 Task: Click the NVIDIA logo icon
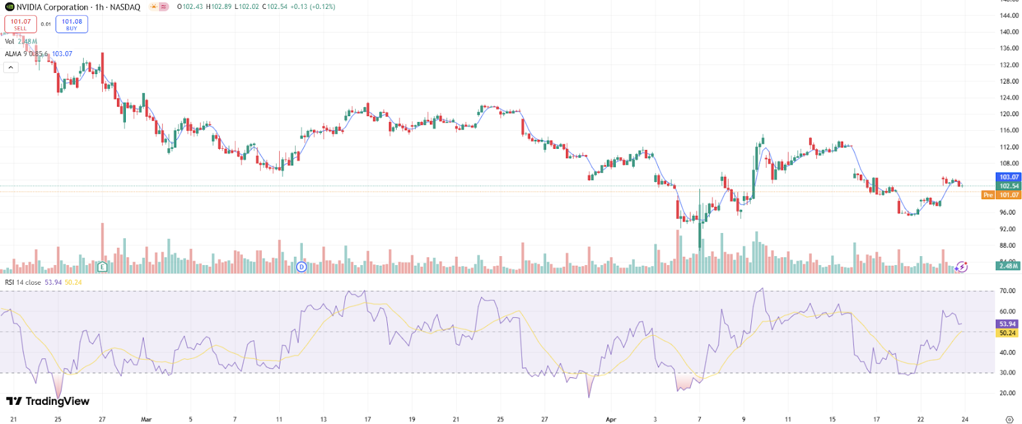pos(10,7)
